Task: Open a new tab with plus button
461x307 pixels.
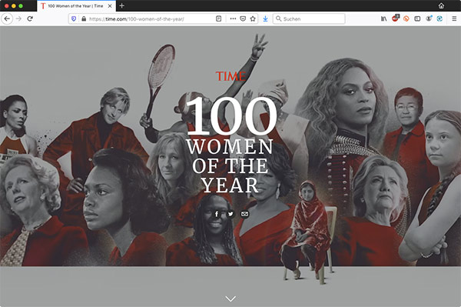Action: 121,5
